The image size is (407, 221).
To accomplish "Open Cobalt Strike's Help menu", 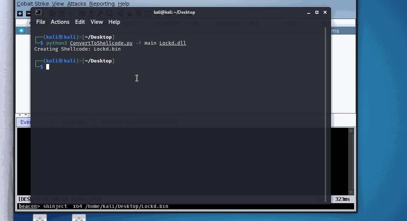I will point(124,4).
